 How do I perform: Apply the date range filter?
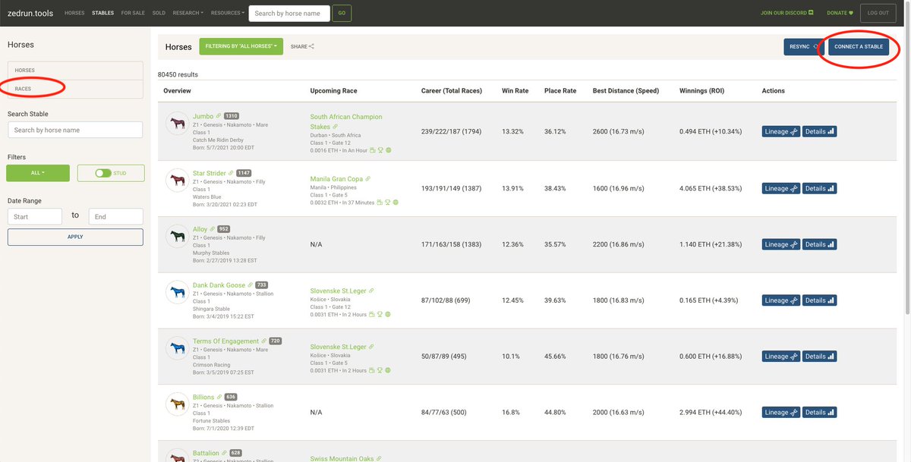coord(75,237)
